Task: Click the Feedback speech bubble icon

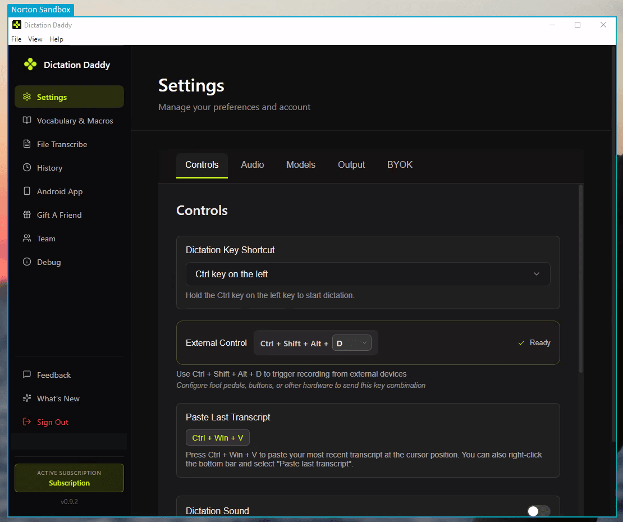Action: (26, 374)
